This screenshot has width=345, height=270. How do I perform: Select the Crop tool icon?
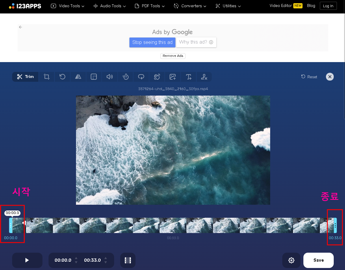[47, 77]
